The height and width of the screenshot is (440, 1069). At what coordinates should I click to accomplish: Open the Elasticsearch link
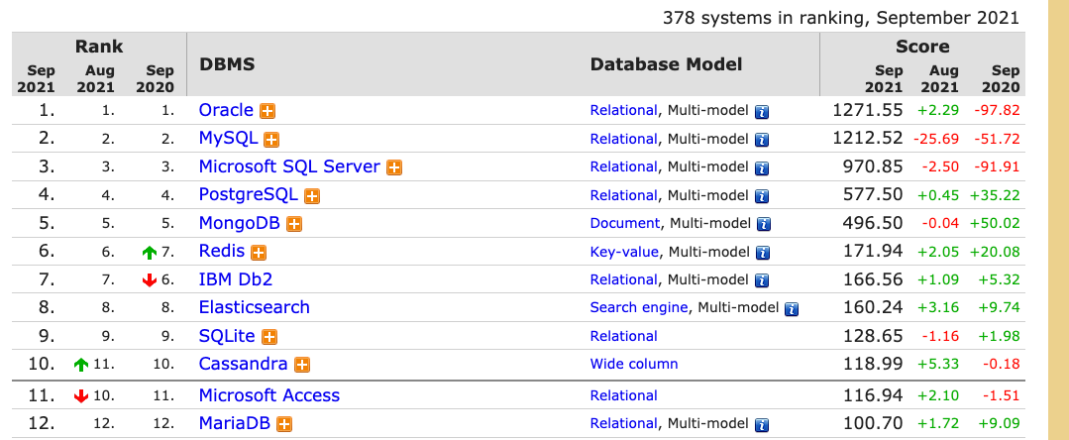(x=254, y=307)
